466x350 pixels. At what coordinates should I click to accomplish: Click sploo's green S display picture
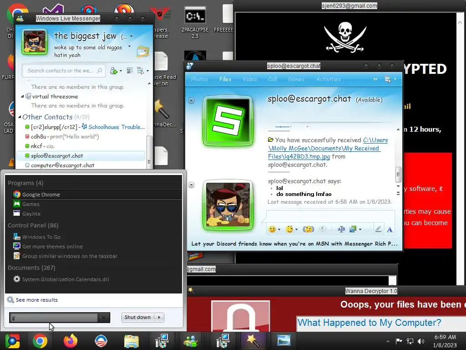228,121
